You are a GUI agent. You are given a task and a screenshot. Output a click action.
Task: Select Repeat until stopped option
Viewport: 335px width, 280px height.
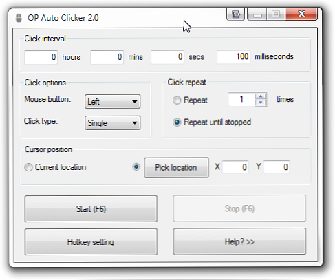177,122
